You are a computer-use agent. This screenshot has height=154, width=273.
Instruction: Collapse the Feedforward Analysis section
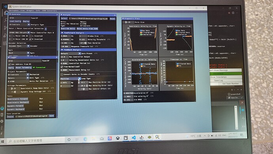point(63,33)
